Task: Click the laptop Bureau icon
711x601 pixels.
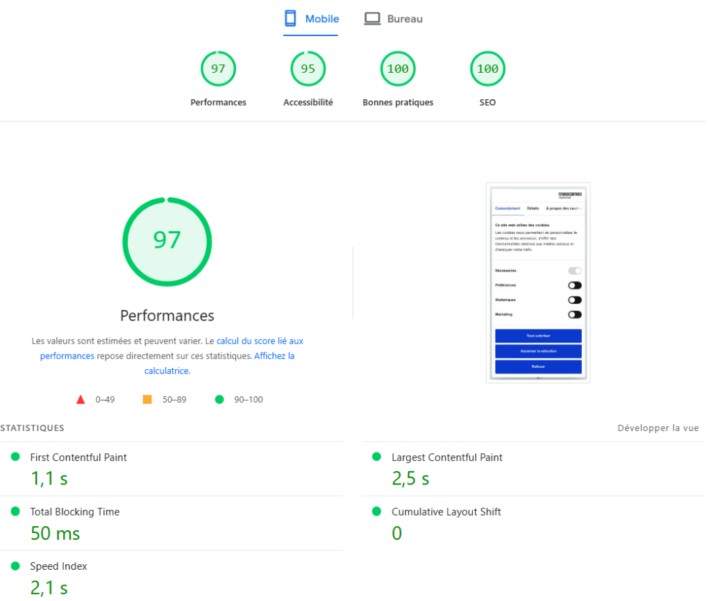Action: (372, 19)
